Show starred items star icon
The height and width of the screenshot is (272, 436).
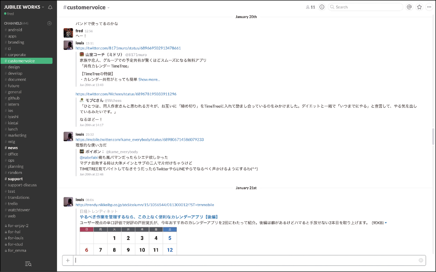point(419,7)
